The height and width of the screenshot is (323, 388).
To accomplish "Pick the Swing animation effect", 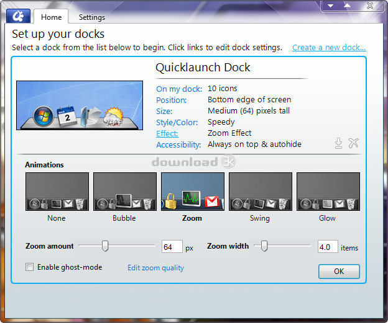I will 260,192.
